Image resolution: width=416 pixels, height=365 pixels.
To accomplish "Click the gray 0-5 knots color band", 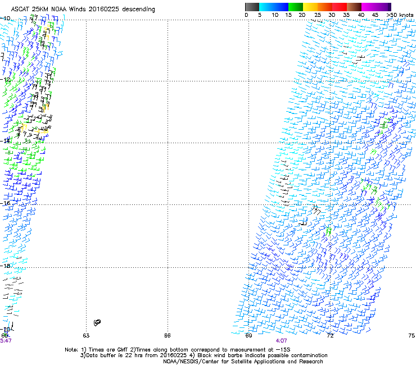I will [x=252, y=7].
